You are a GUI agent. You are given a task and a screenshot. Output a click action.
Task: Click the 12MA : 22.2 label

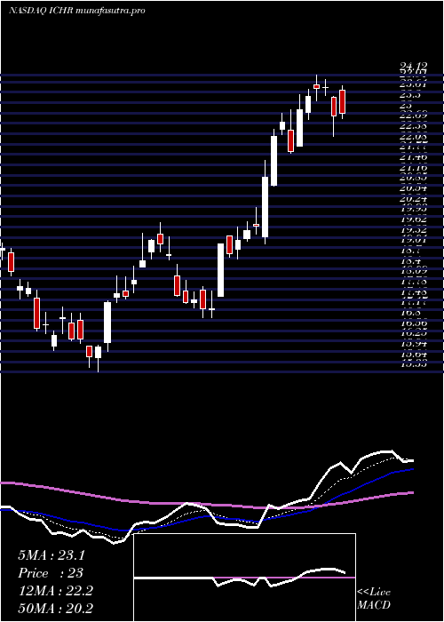(x=55, y=591)
